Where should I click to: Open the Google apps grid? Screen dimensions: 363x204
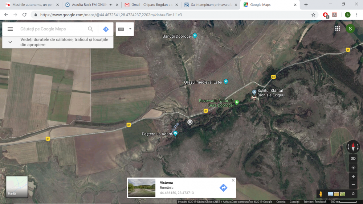pos(338,29)
